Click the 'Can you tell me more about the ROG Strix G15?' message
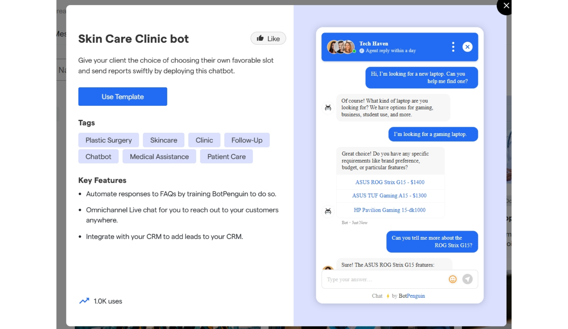The height and width of the screenshot is (329, 568). click(432, 242)
